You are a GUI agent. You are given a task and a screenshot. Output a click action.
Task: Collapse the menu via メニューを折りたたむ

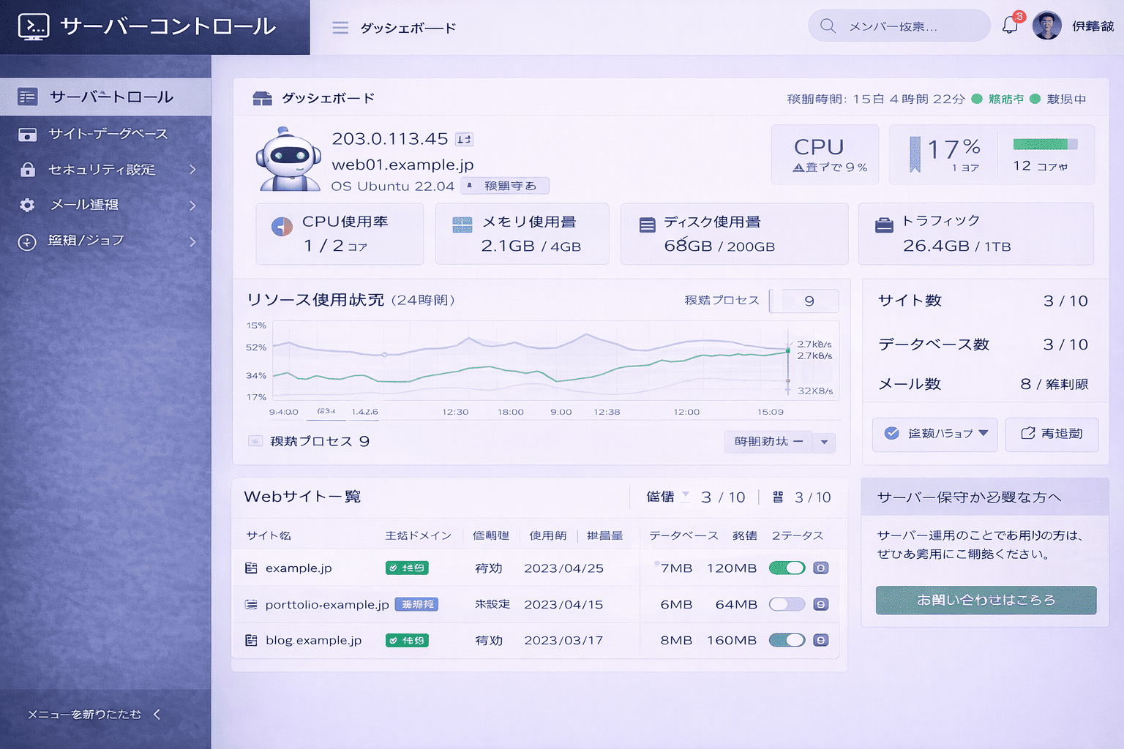[94, 715]
